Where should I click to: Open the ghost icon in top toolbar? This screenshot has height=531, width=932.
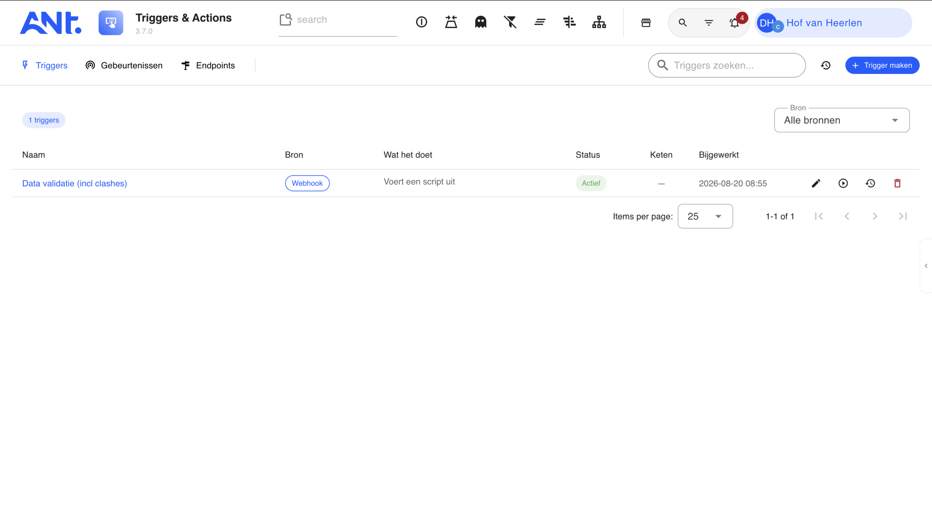coord(481,22)
